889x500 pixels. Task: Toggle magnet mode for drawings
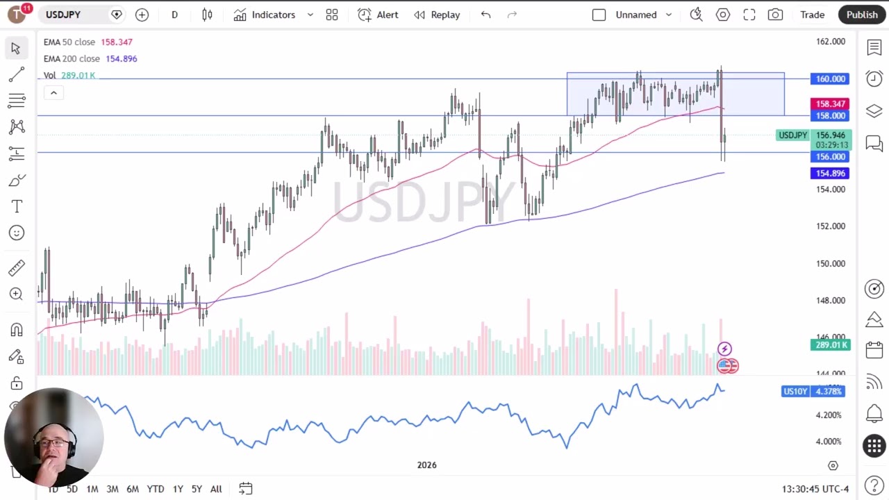[16, 330]
